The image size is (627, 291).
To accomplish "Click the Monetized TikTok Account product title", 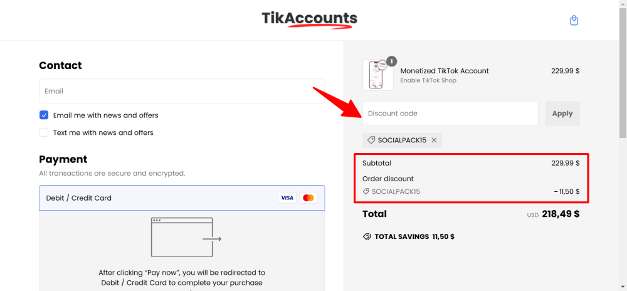I will (x=445, y=71).
